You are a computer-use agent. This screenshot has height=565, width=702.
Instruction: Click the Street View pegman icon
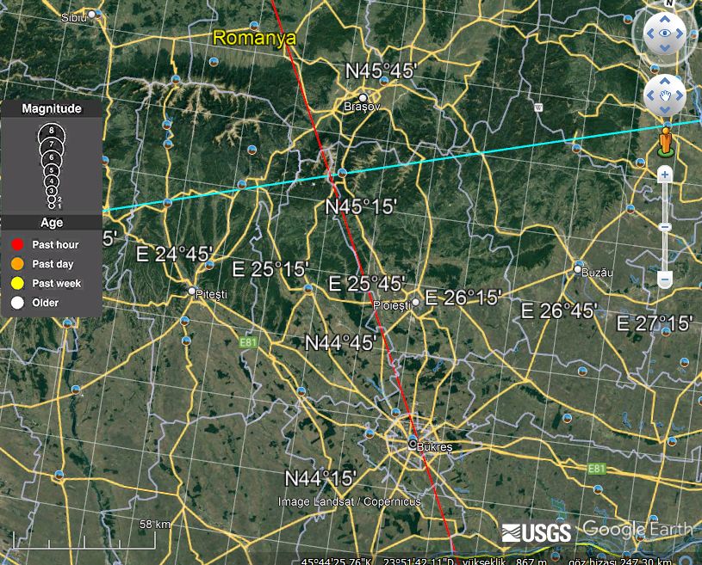pos(666,142)
